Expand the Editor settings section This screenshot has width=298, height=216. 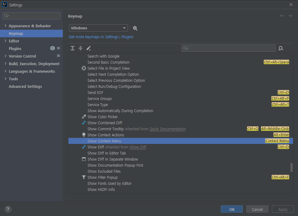pos(5,41)
